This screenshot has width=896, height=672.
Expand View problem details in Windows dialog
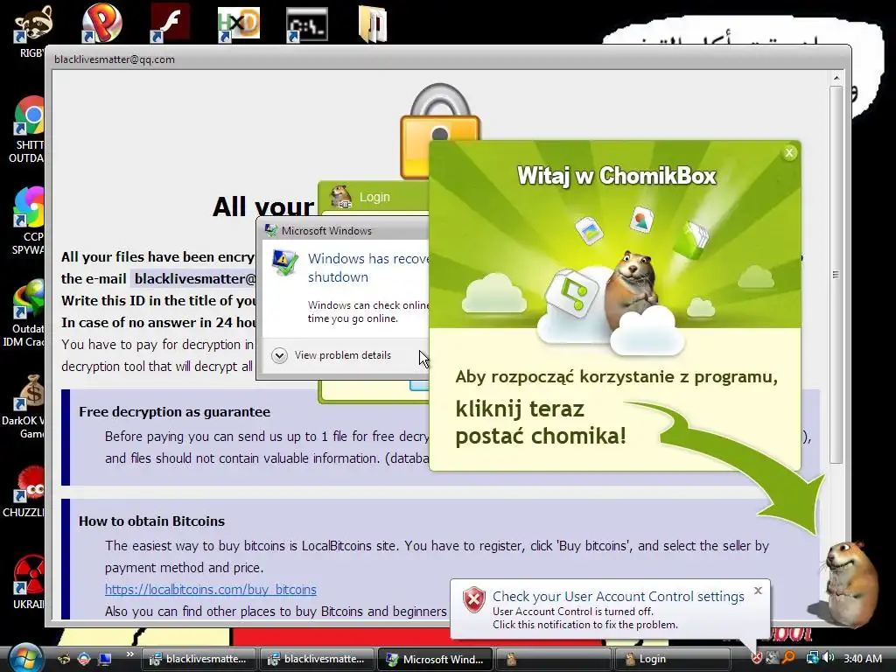point(331,355)
